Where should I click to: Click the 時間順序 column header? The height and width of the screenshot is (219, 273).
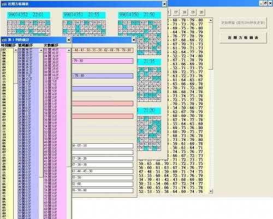click(9, 45)
